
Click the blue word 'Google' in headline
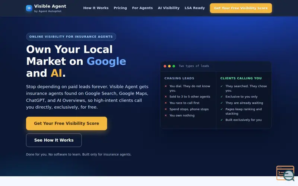pyautogui.click(x=106, y=61)
